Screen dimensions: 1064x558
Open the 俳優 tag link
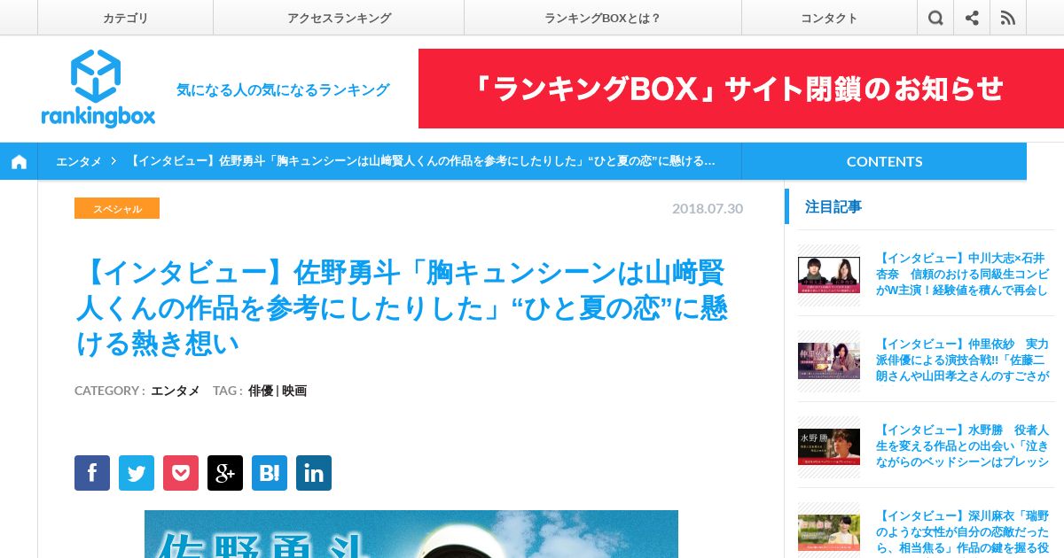[x=261, y=391]
